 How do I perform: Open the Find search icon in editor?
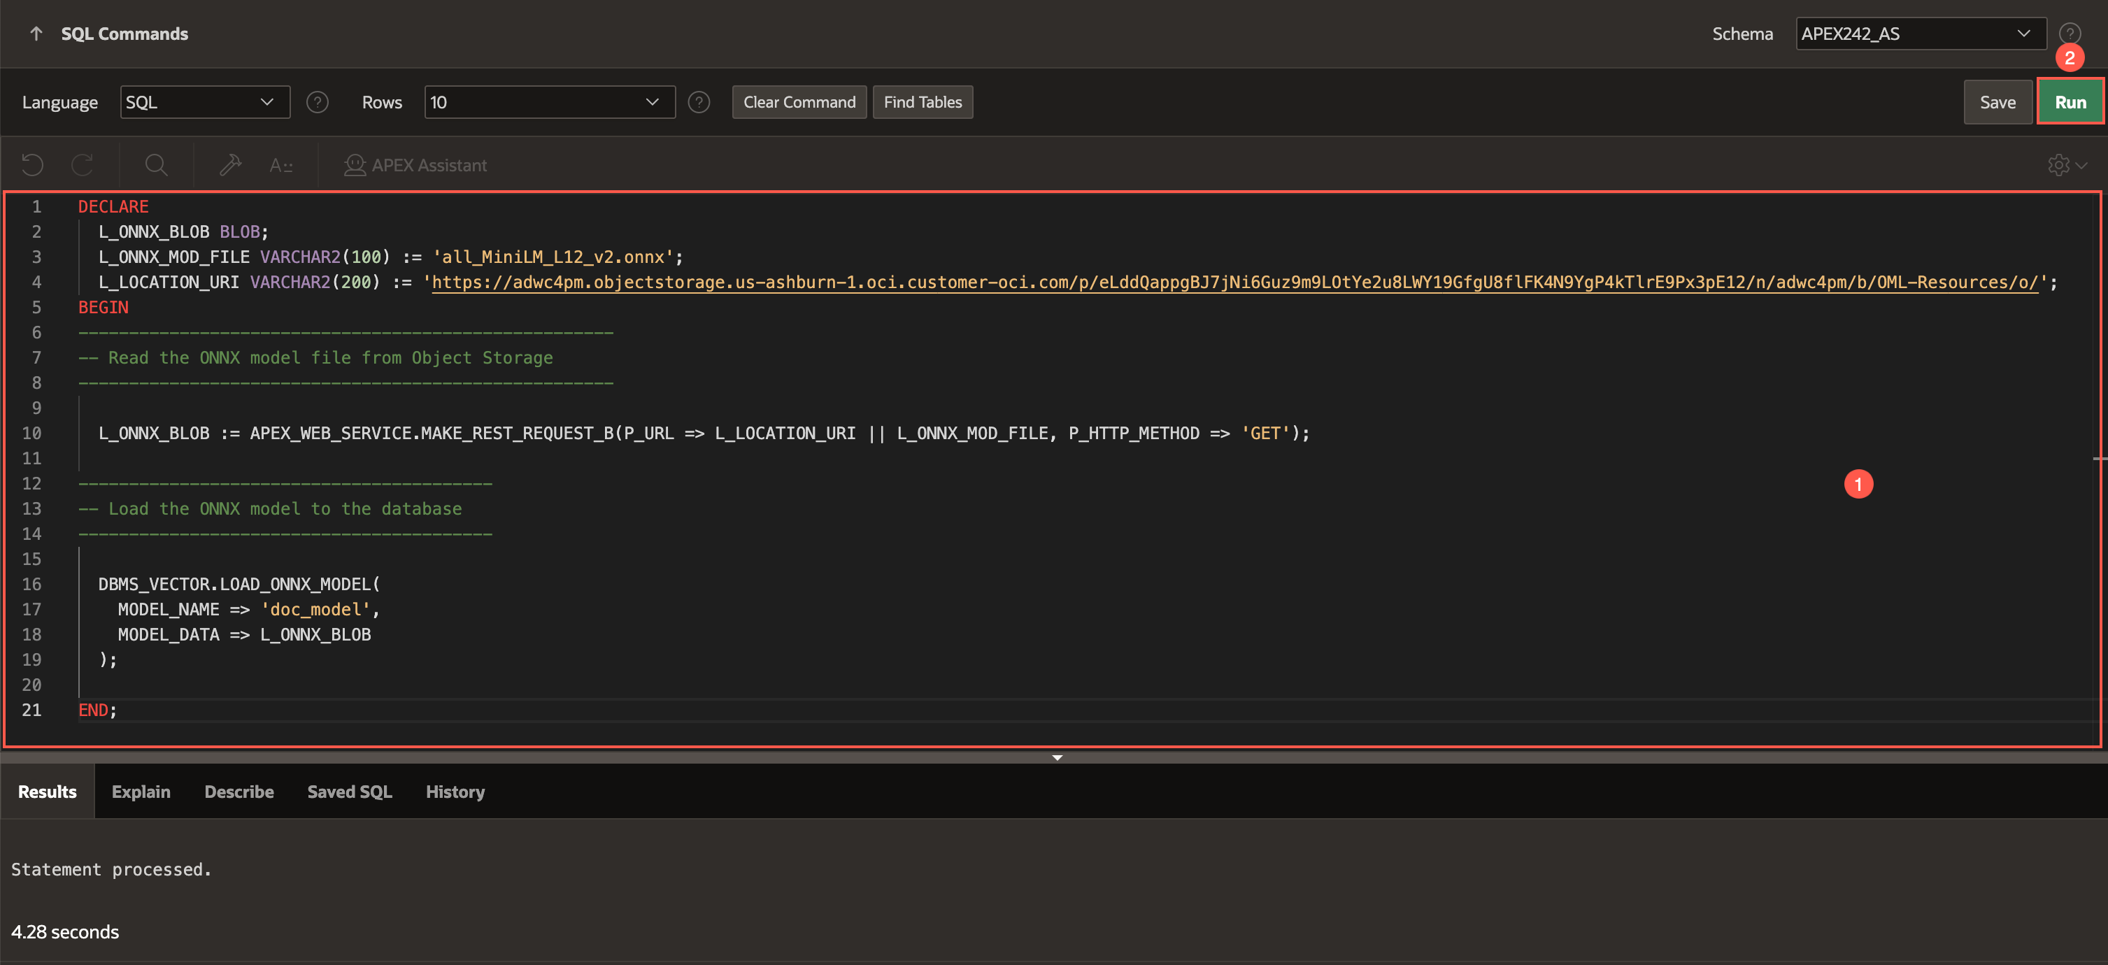pos(156,165)
